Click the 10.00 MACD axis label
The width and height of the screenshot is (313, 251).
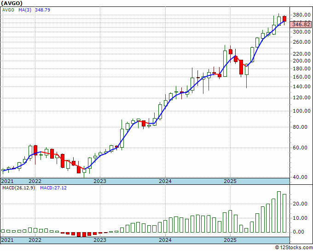(301, 218)
